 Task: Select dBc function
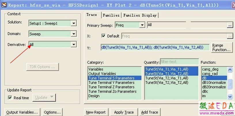pyautogui.click(x=214, y=91)
